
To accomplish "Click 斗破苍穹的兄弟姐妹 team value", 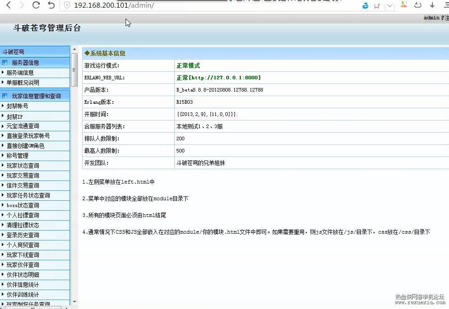I will coord(201,163).
